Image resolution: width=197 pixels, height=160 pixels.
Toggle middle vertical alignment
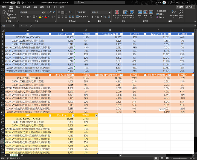(x=62, y=12)
